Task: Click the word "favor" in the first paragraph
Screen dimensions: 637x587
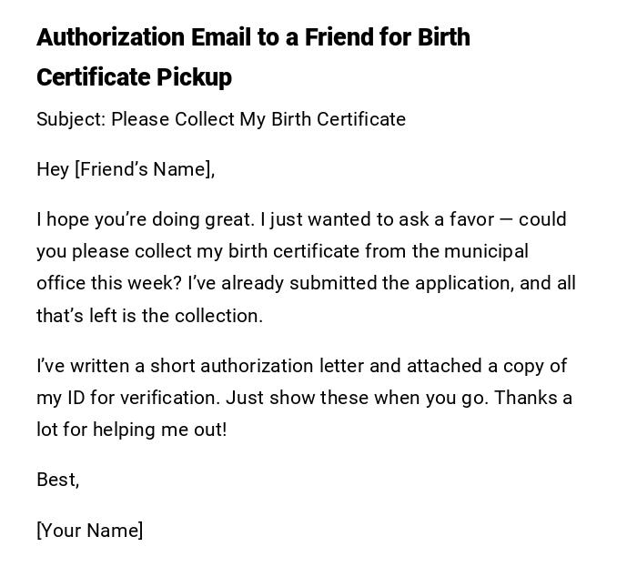Action: (471, 219)
